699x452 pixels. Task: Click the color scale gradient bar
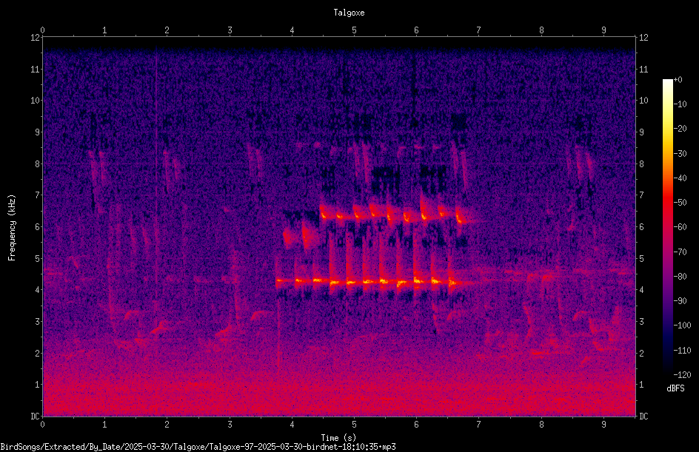[667, 227]
